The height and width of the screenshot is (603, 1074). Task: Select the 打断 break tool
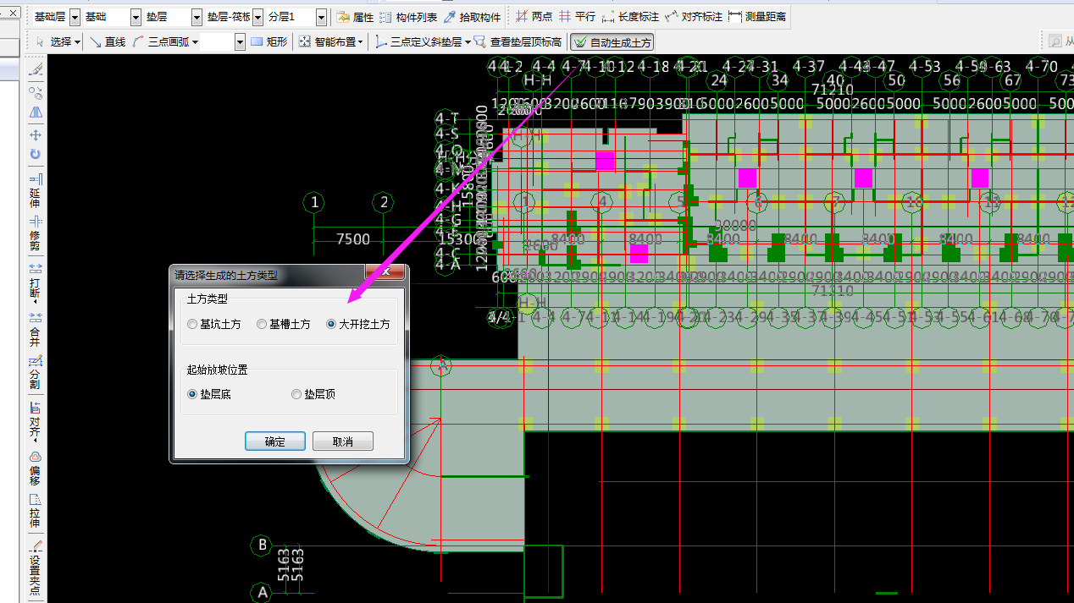[36, 282]
